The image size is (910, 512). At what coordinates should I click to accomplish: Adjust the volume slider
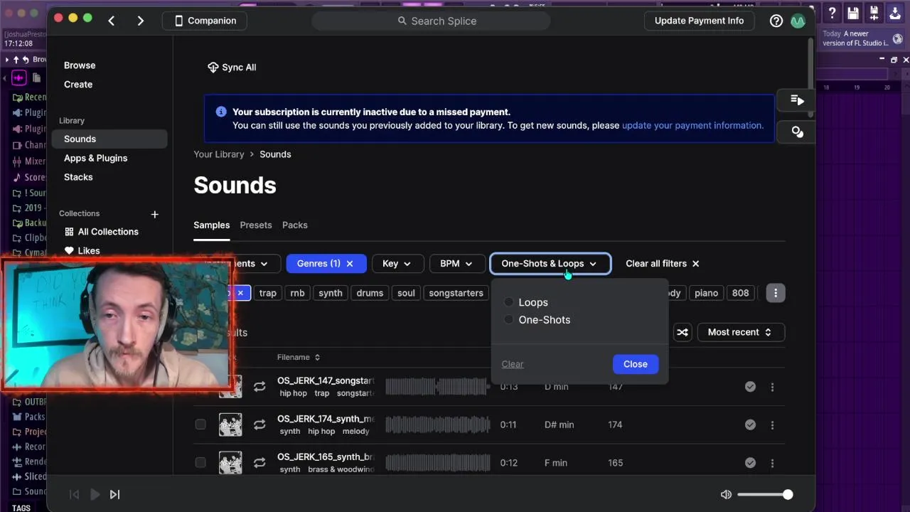[764, 494]
